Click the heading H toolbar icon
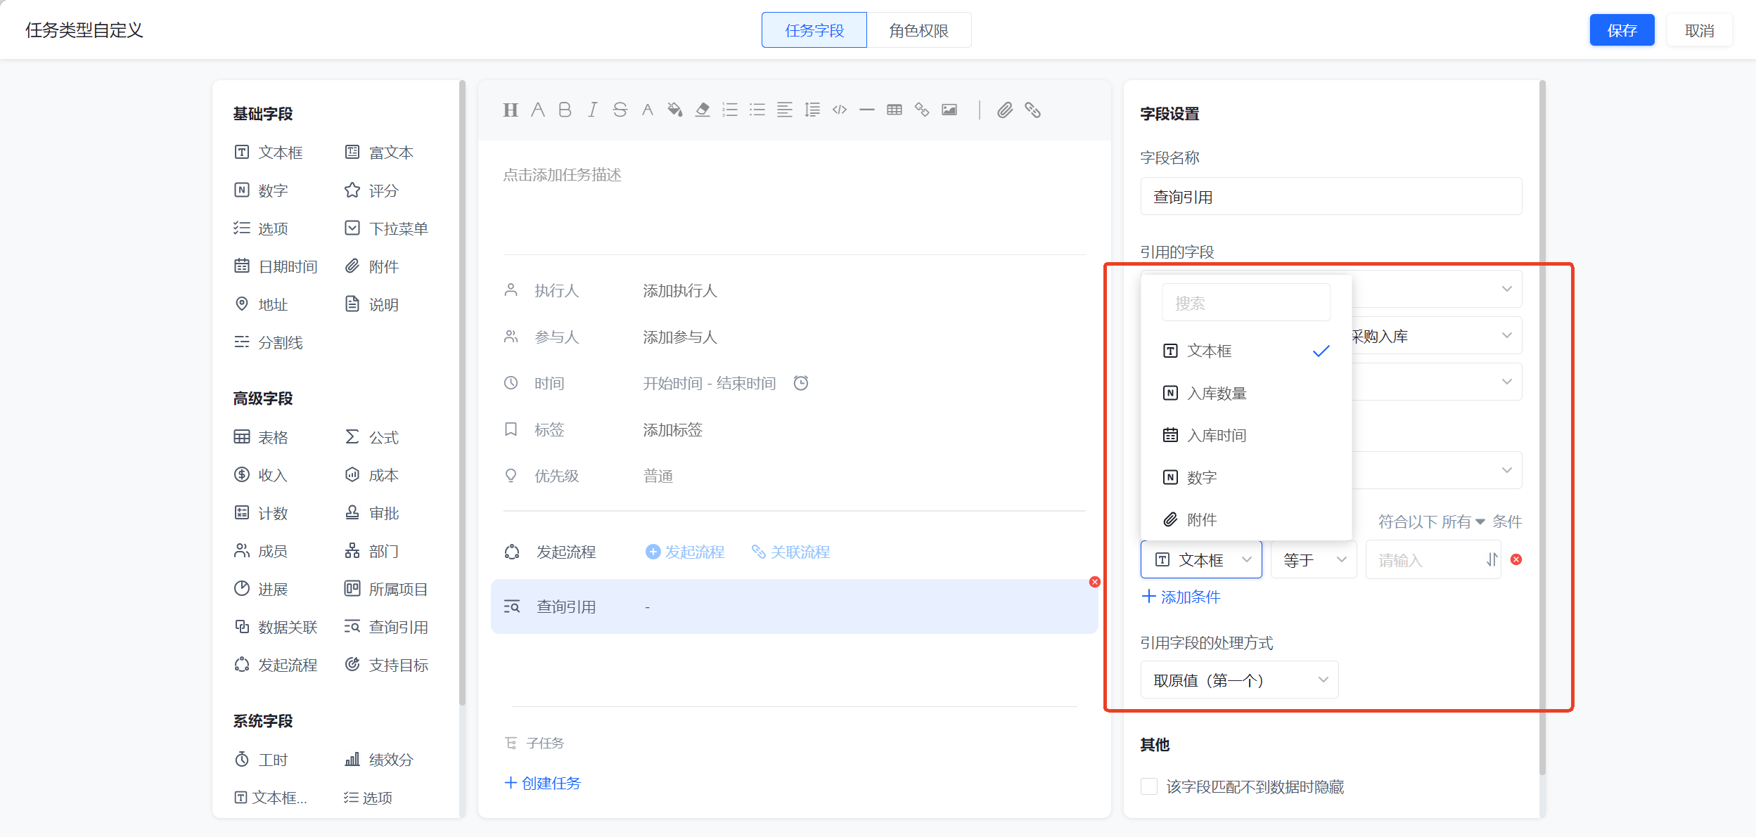Image resolution: width=1756 pixels, height=837 pixels. pyautogui.click(x=511, y=110)
